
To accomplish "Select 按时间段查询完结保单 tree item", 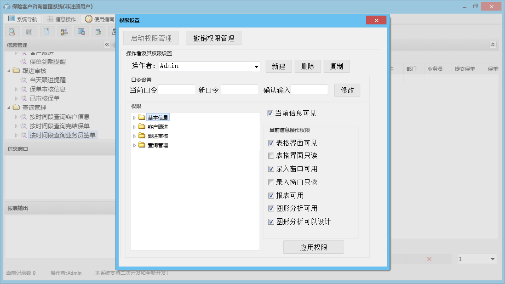I will coord(60,126).
